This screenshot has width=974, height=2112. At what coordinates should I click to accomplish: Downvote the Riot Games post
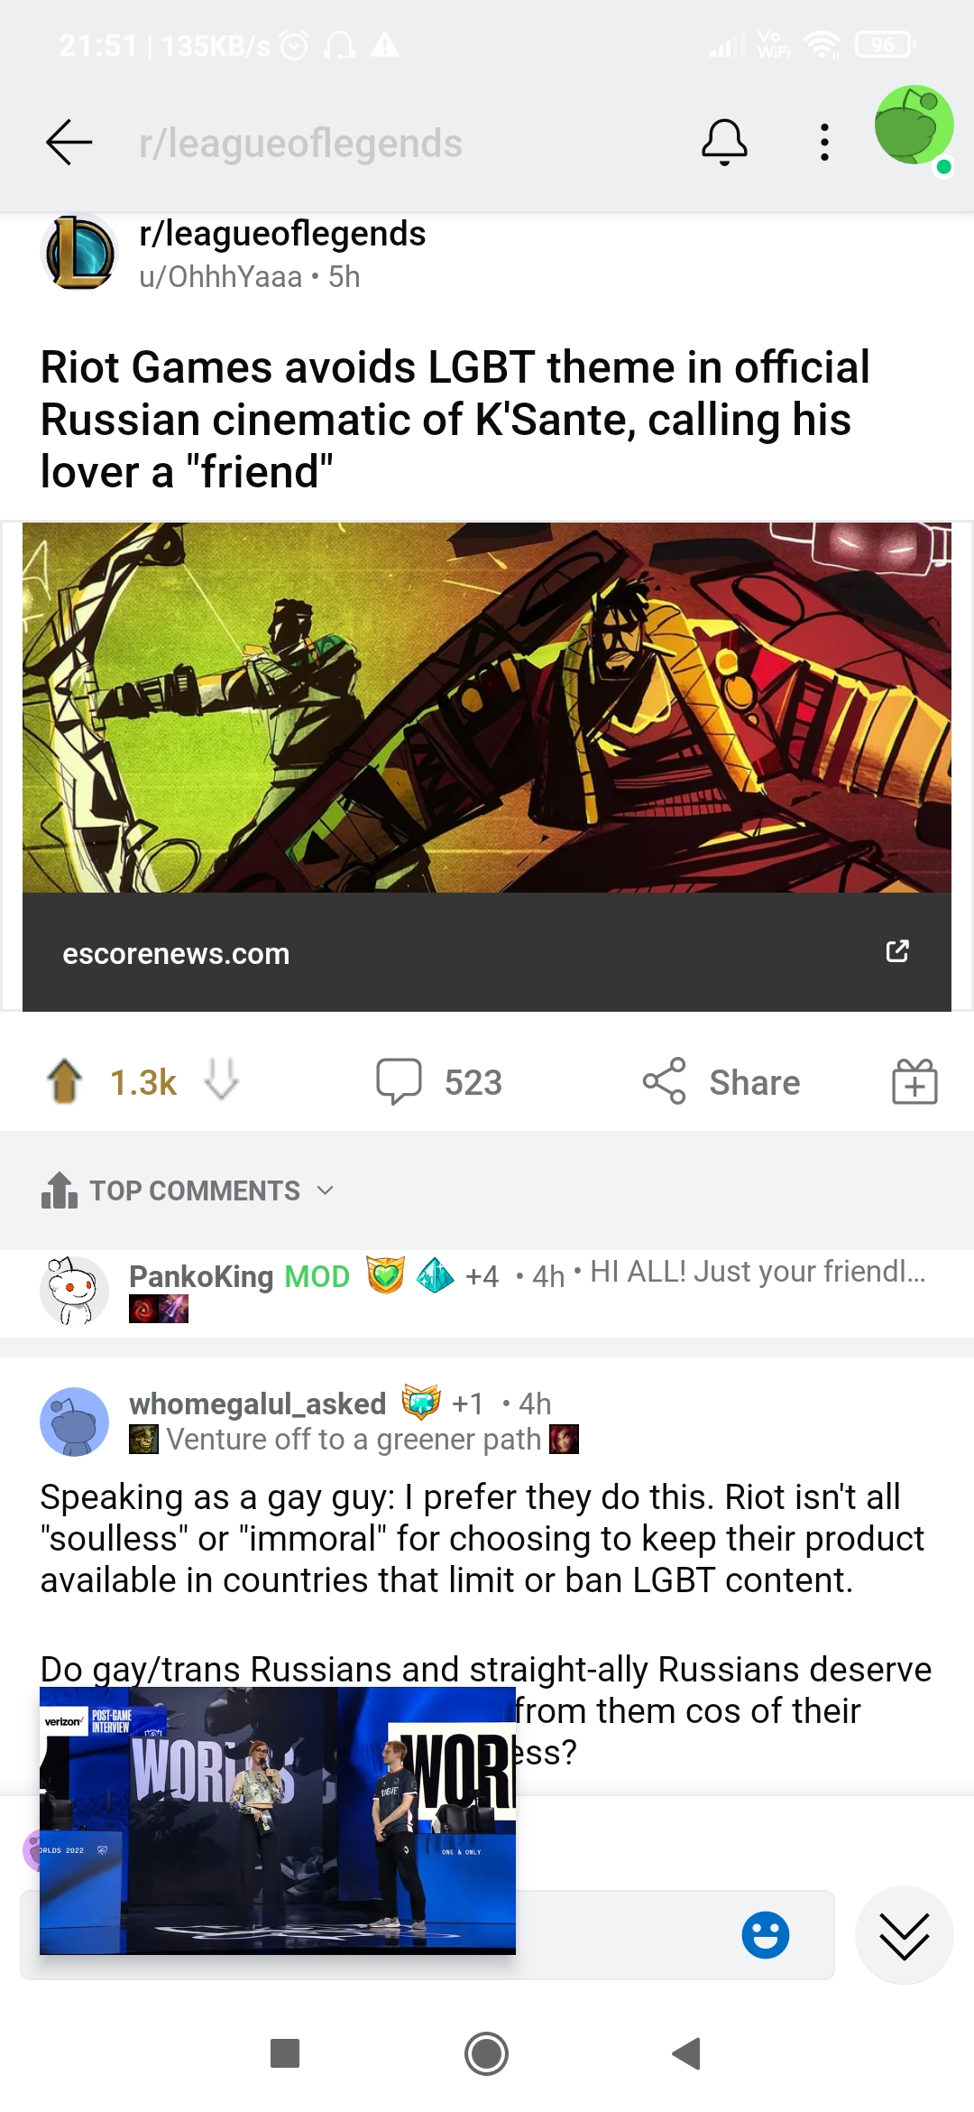click(x=221, y=1079)
